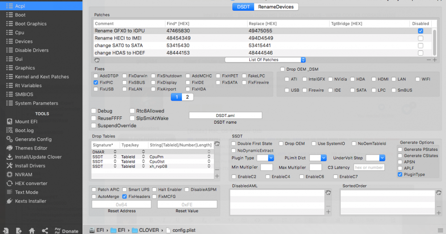446x234 pixels.
Task: Open the PLimit Dict dropdown
Action: click(318, 158)
